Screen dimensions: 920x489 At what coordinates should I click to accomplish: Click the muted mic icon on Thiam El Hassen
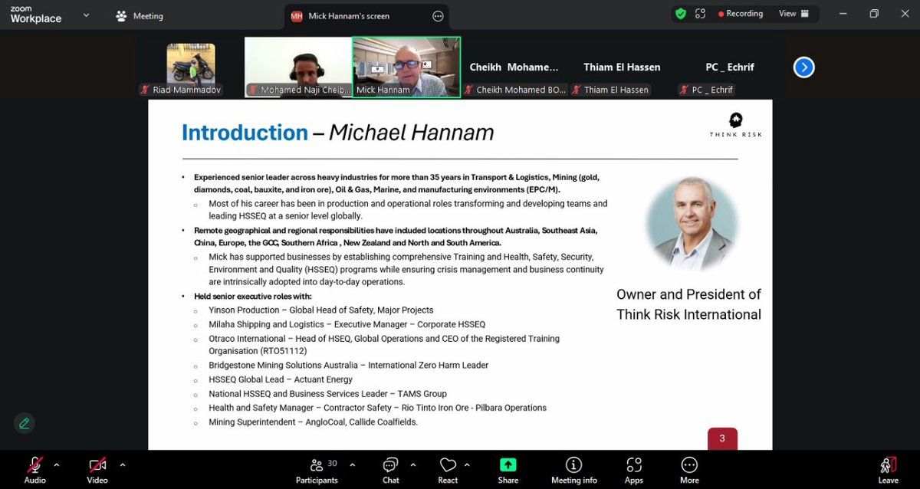point(576,90)
